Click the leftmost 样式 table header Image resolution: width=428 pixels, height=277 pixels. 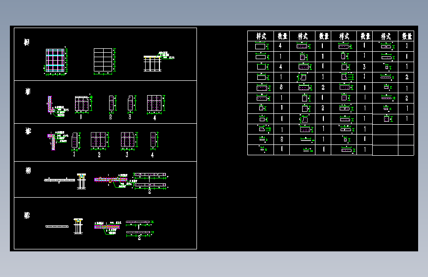(261, 36)
